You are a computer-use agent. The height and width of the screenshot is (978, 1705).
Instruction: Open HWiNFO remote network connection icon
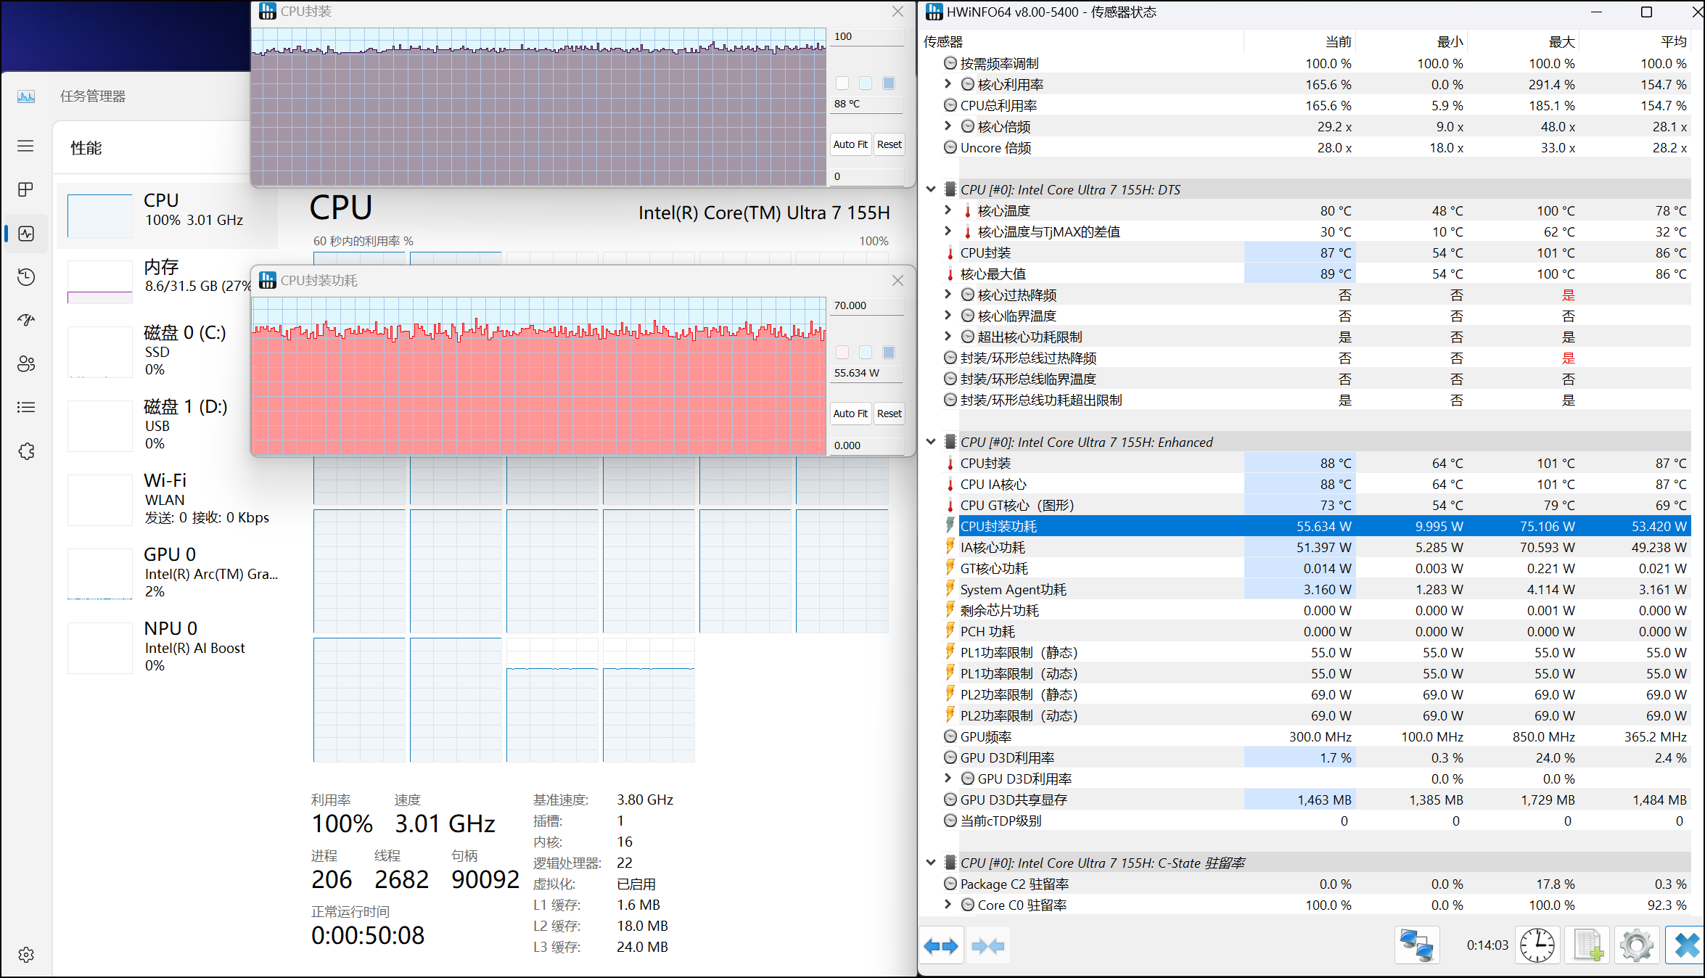click(x=1417, y=945)
